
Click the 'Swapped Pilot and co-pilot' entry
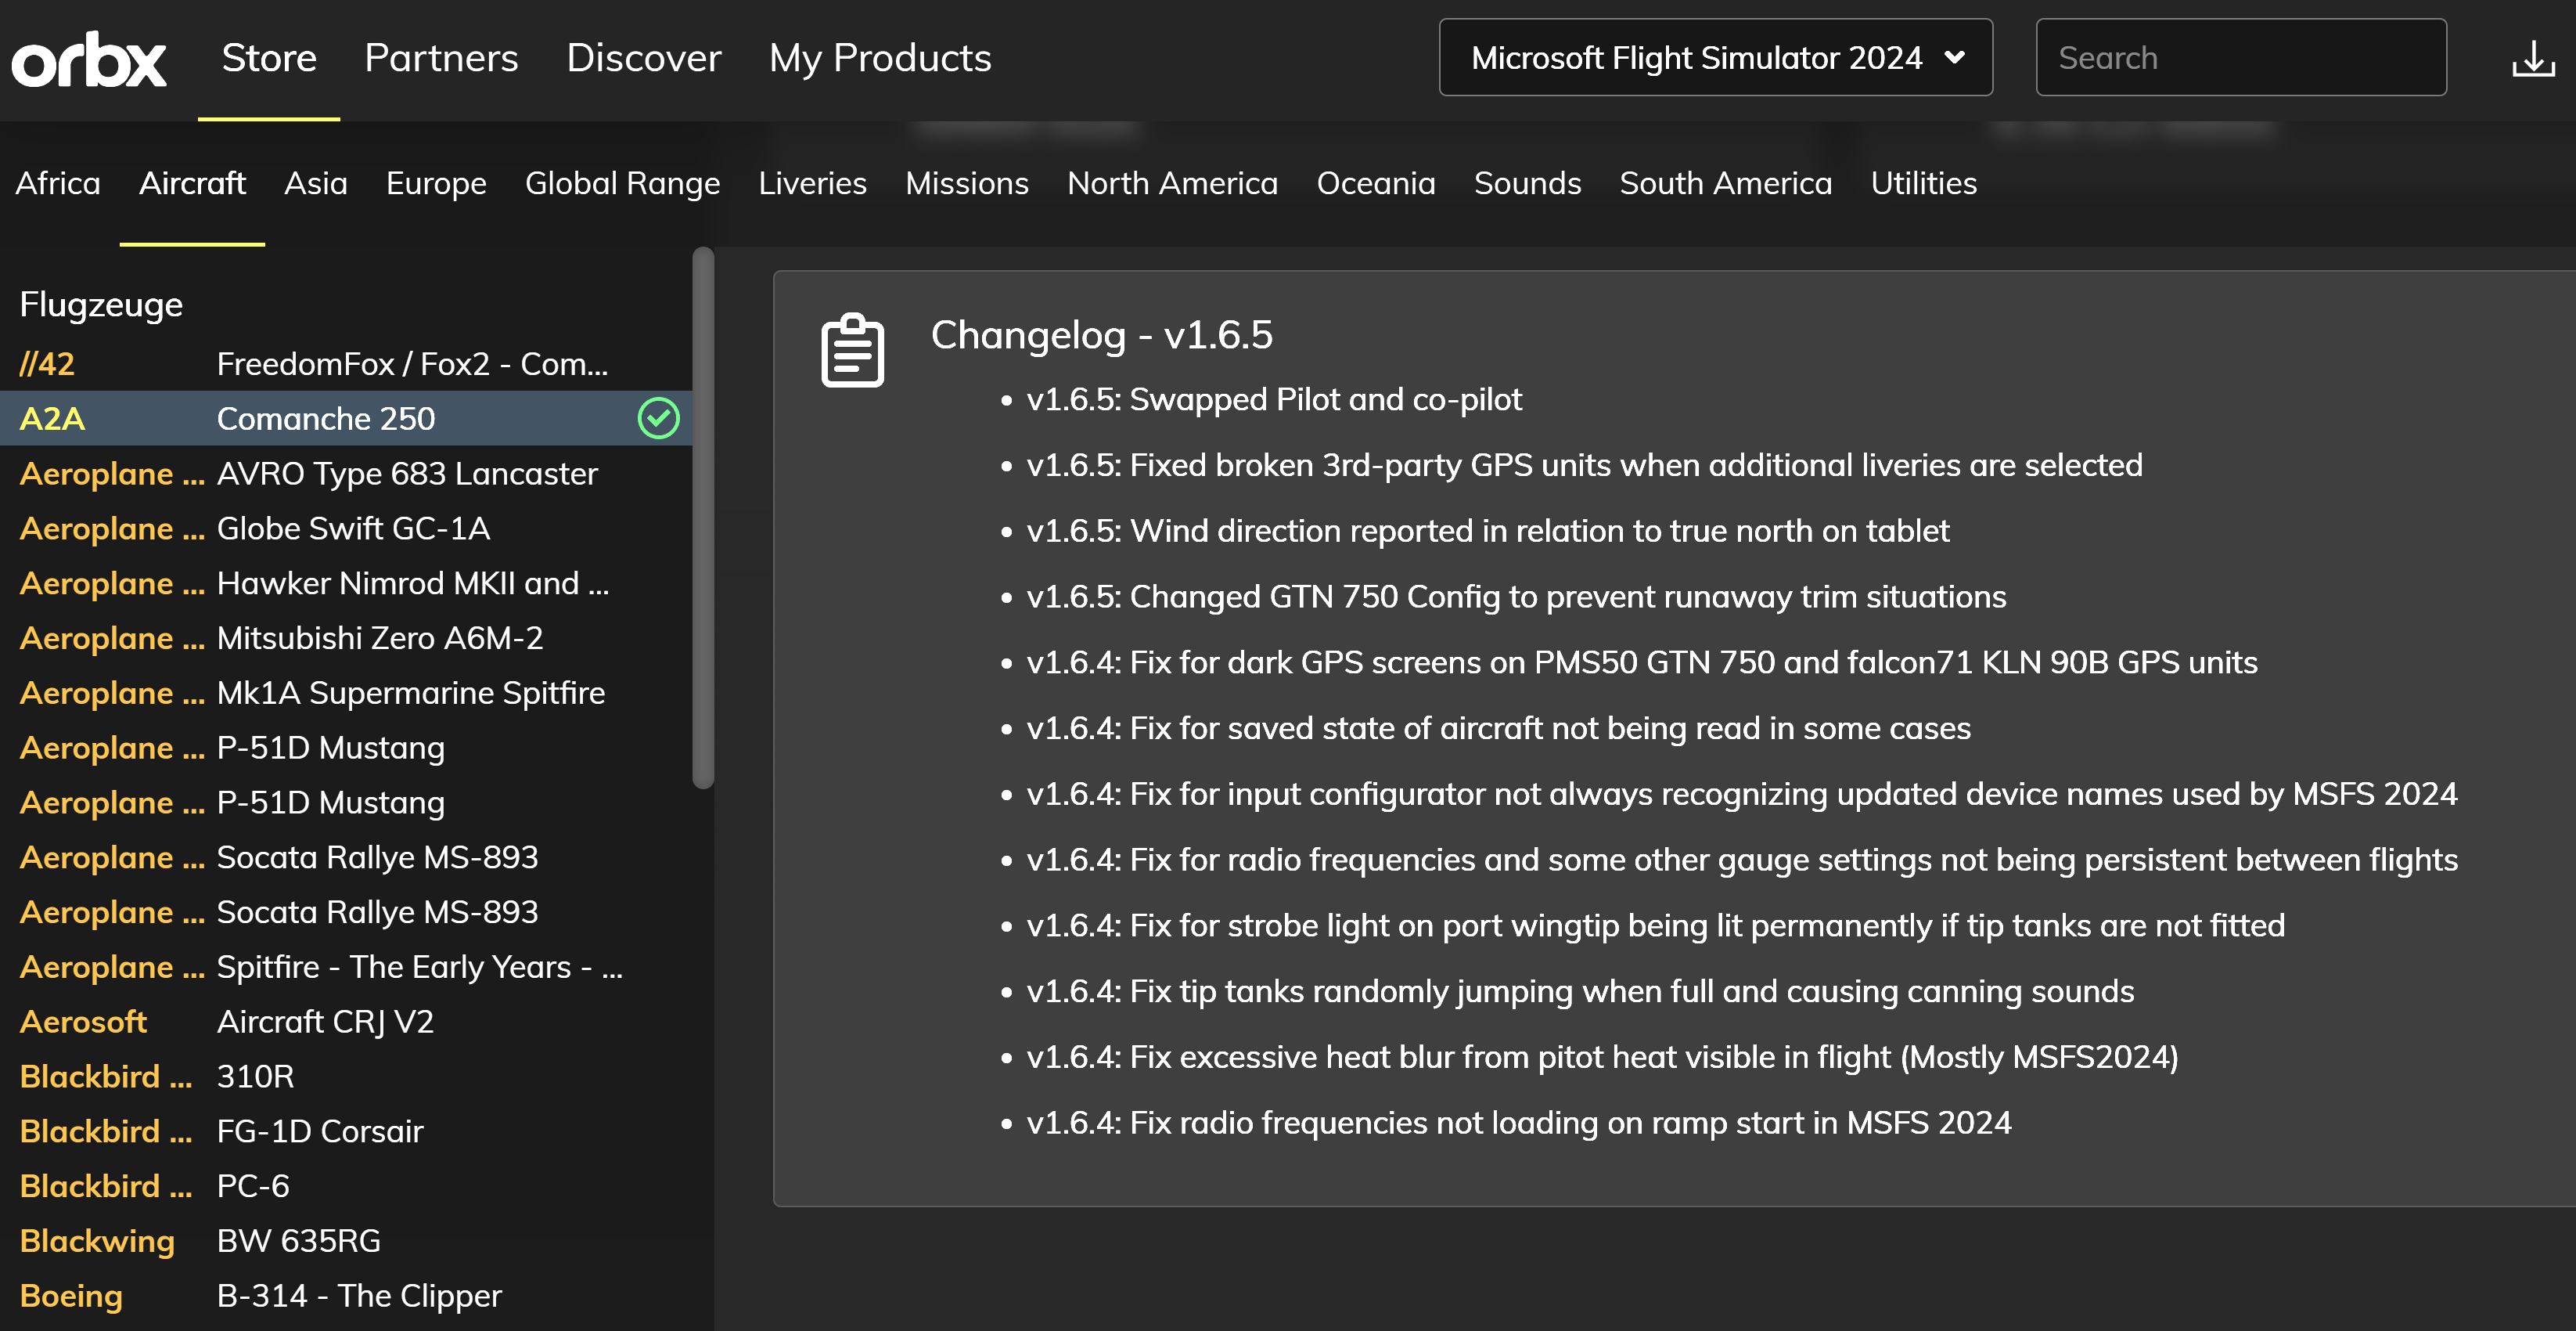point(1274,400)
